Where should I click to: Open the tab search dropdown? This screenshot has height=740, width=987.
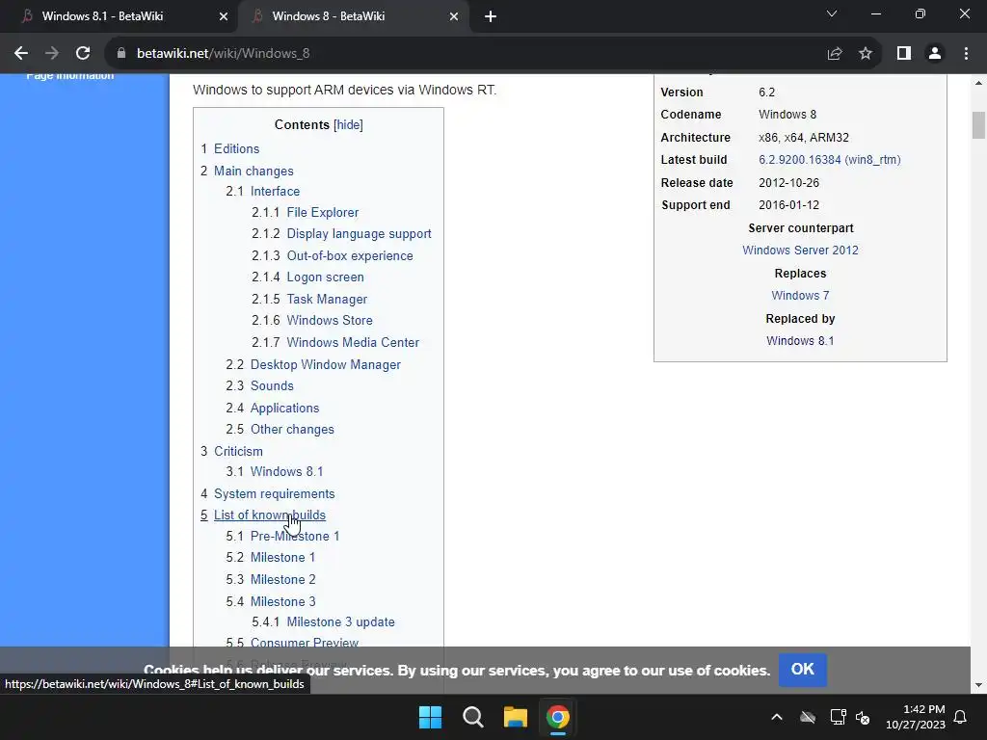click(x=832, y=13)
